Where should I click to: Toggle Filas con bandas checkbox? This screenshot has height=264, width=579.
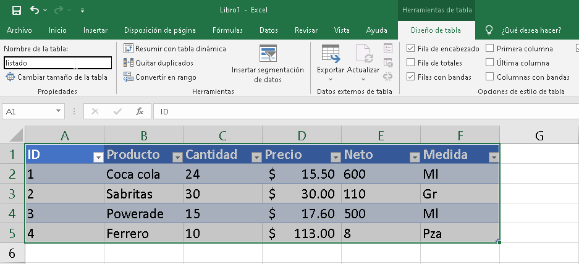[410, 77]
